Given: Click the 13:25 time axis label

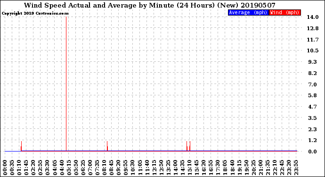Looking at the screenshot, I should tap(168, 168).
